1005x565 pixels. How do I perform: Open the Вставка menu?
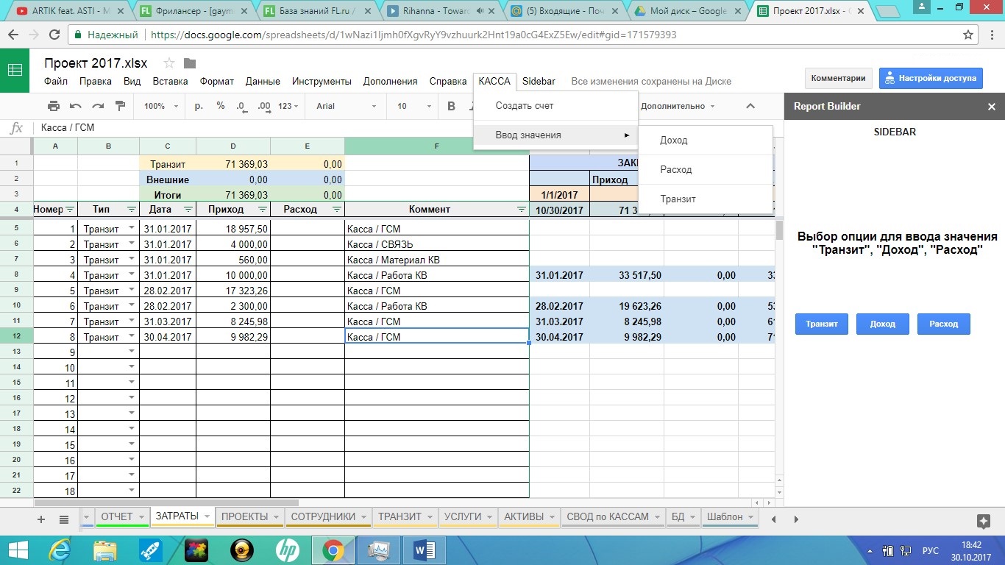(x=170, y=82)
